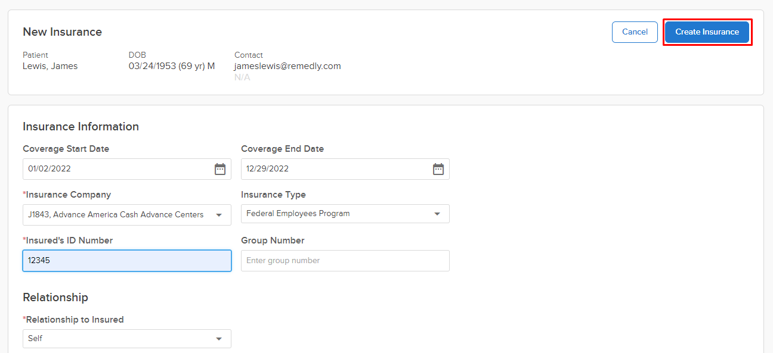Open the Coverage Start Date calendar icon

220,169
